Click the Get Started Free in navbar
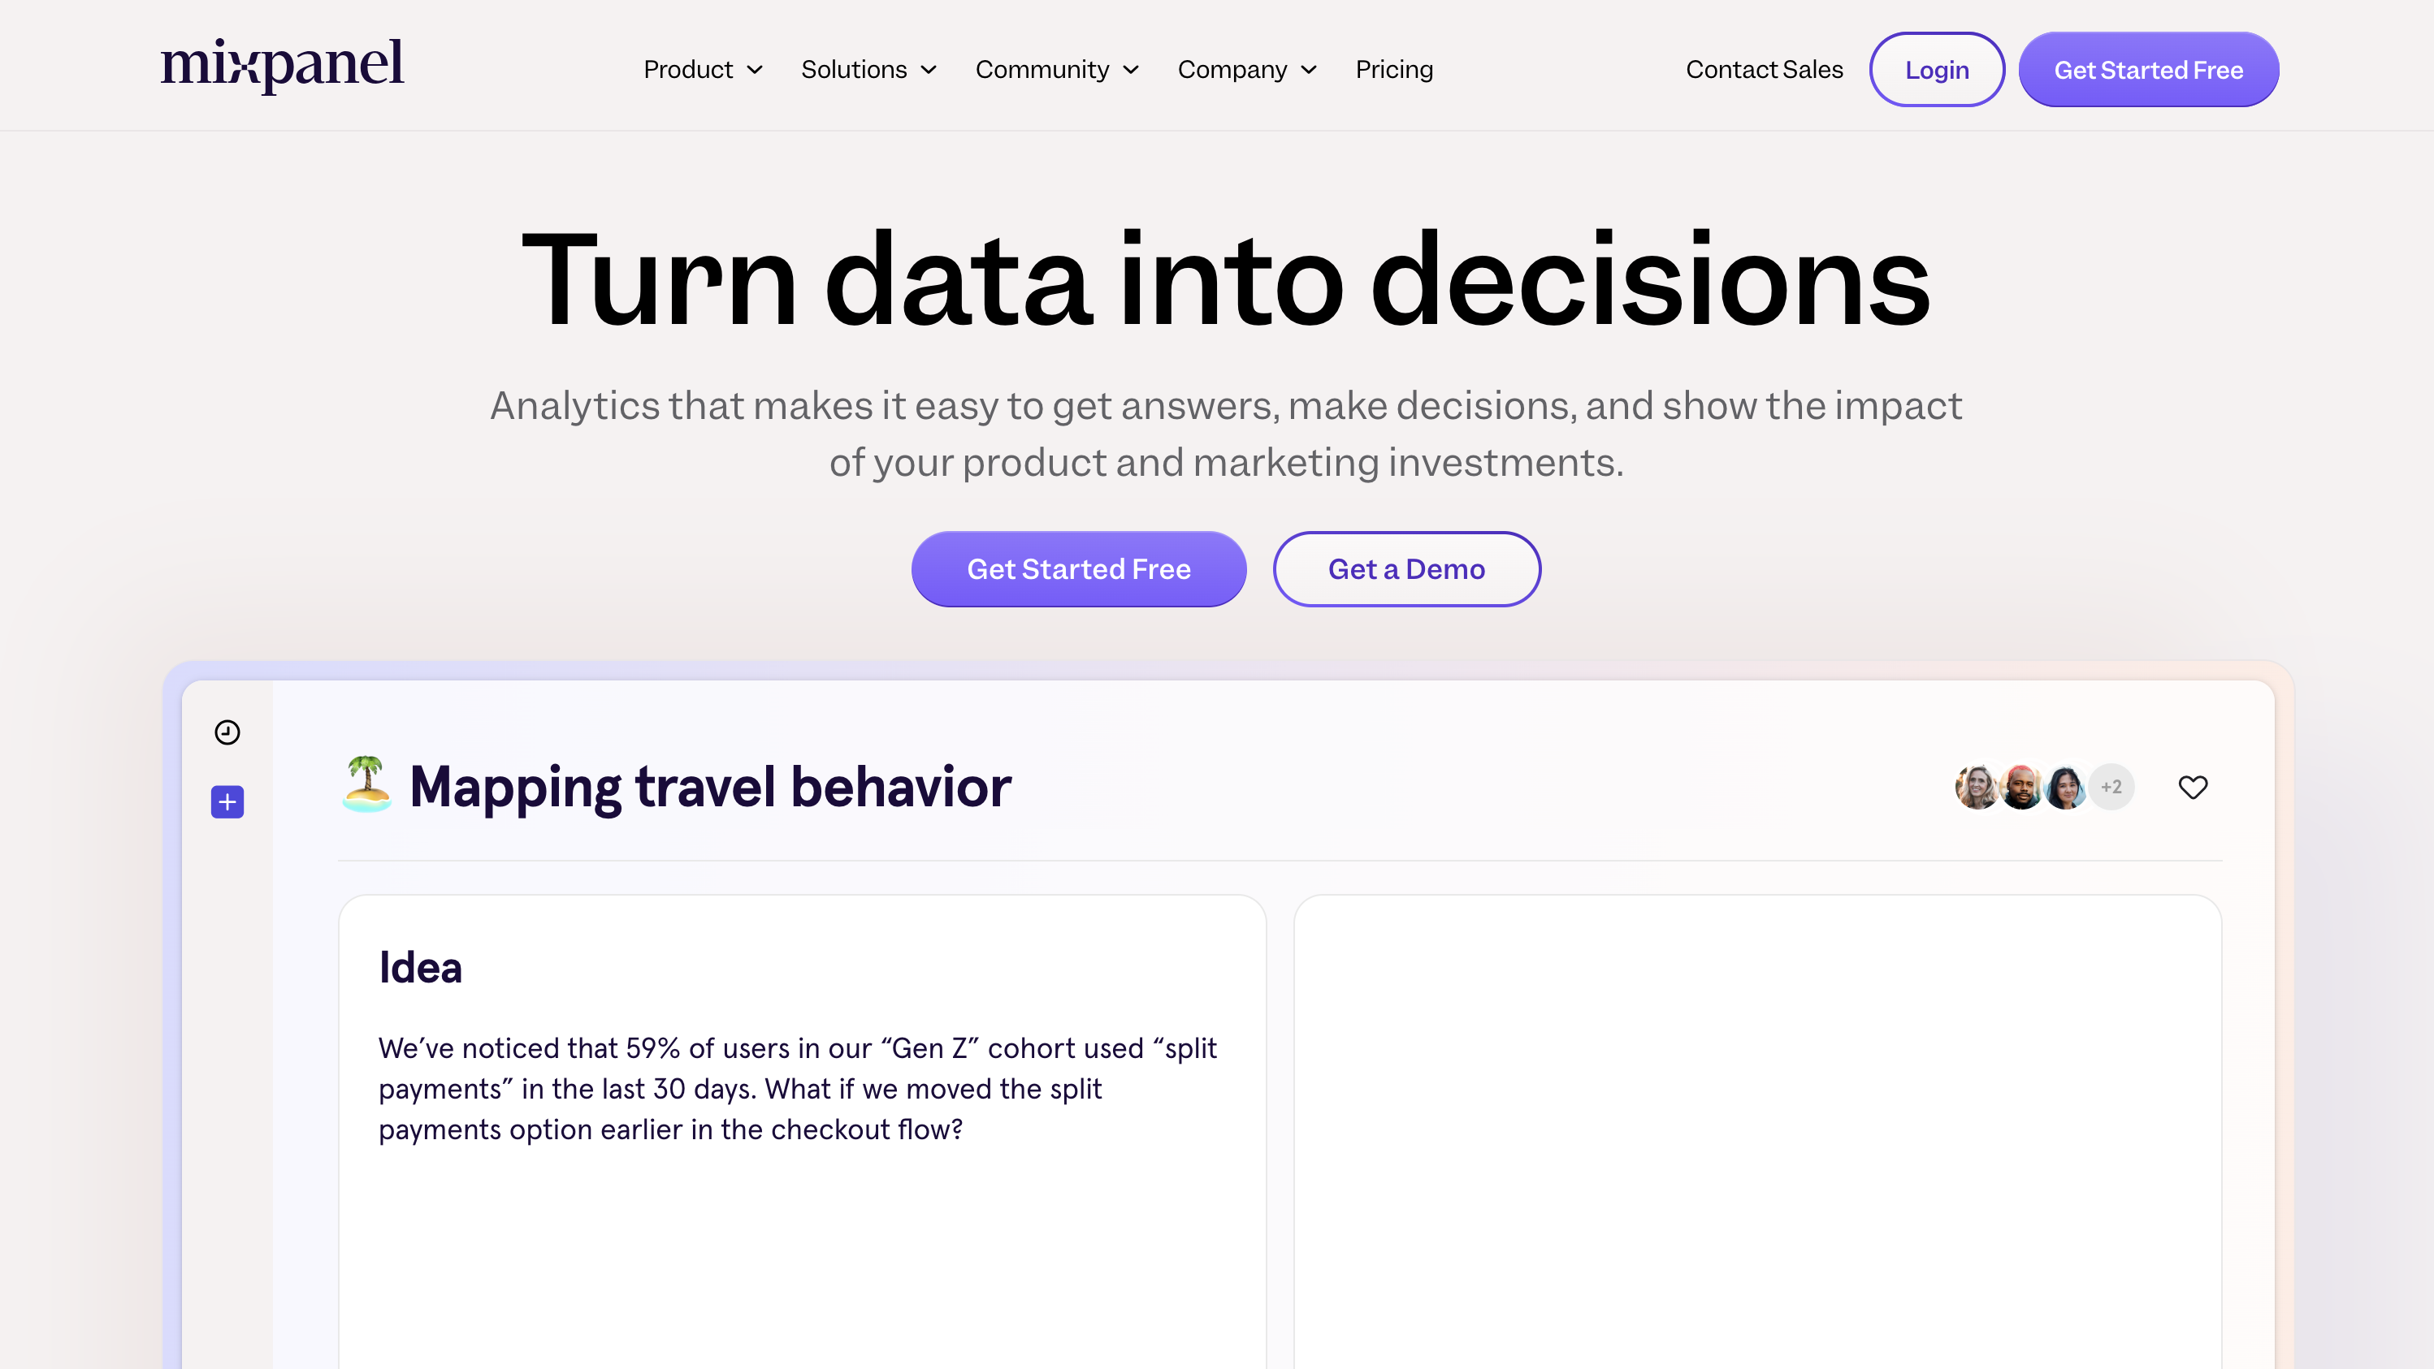Viewport: 2434px width, 1369px height. [2148, 68]
